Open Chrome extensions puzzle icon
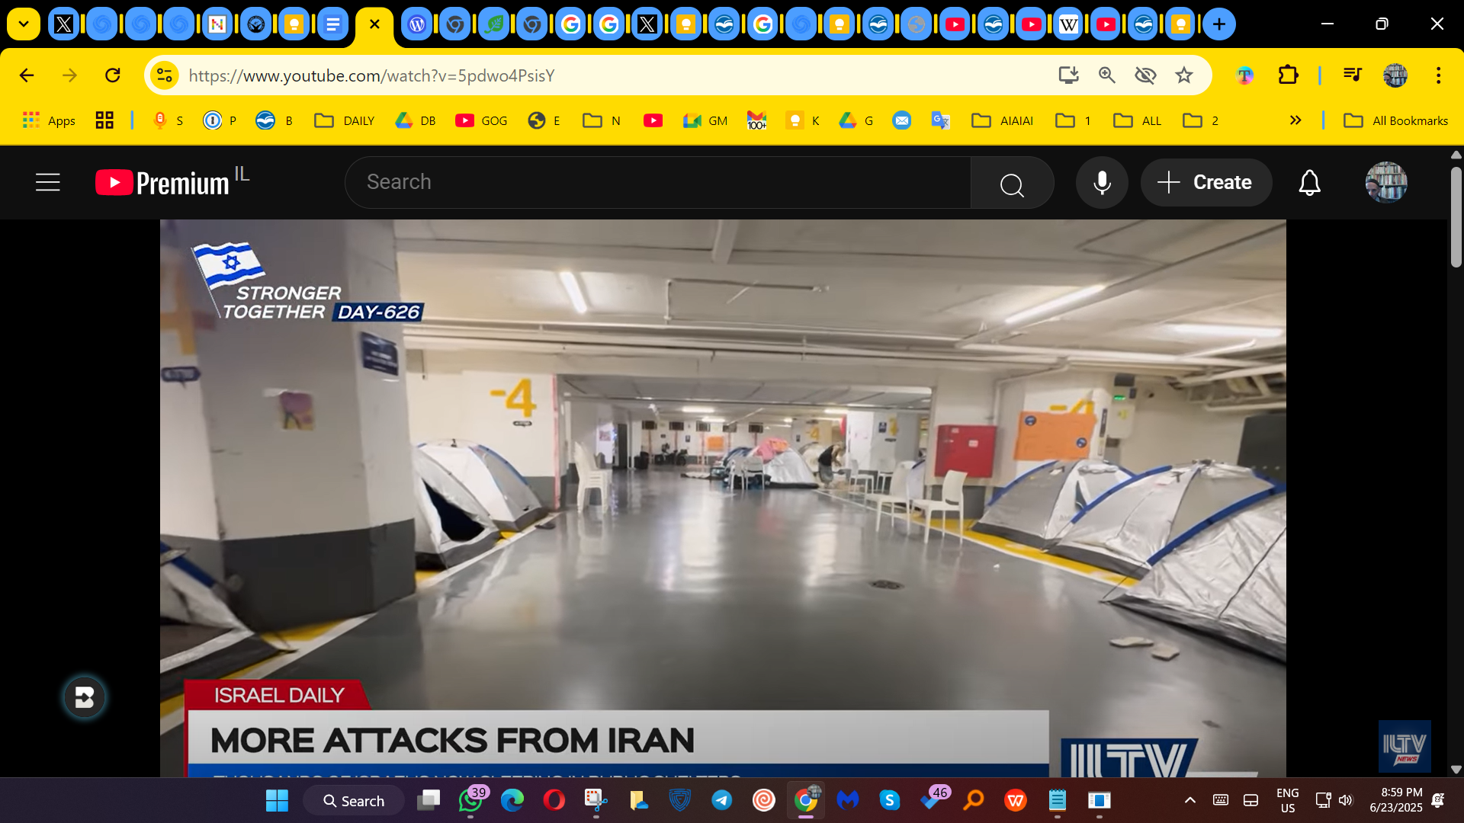 (x=1288, y=75)
